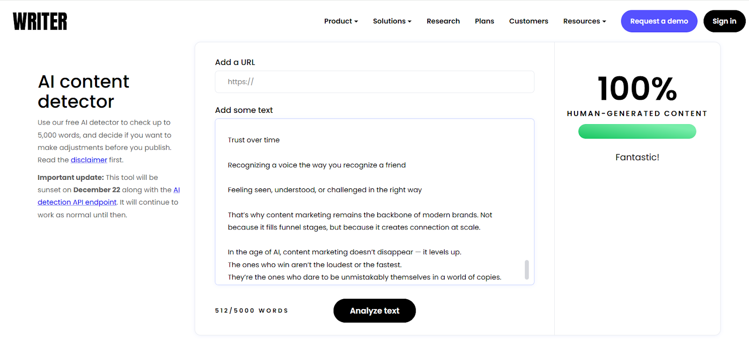Click the text area vertical scrollbar thumb
Image resolution: width=749 pixels, height=339 pixels.
coord(527,270)
